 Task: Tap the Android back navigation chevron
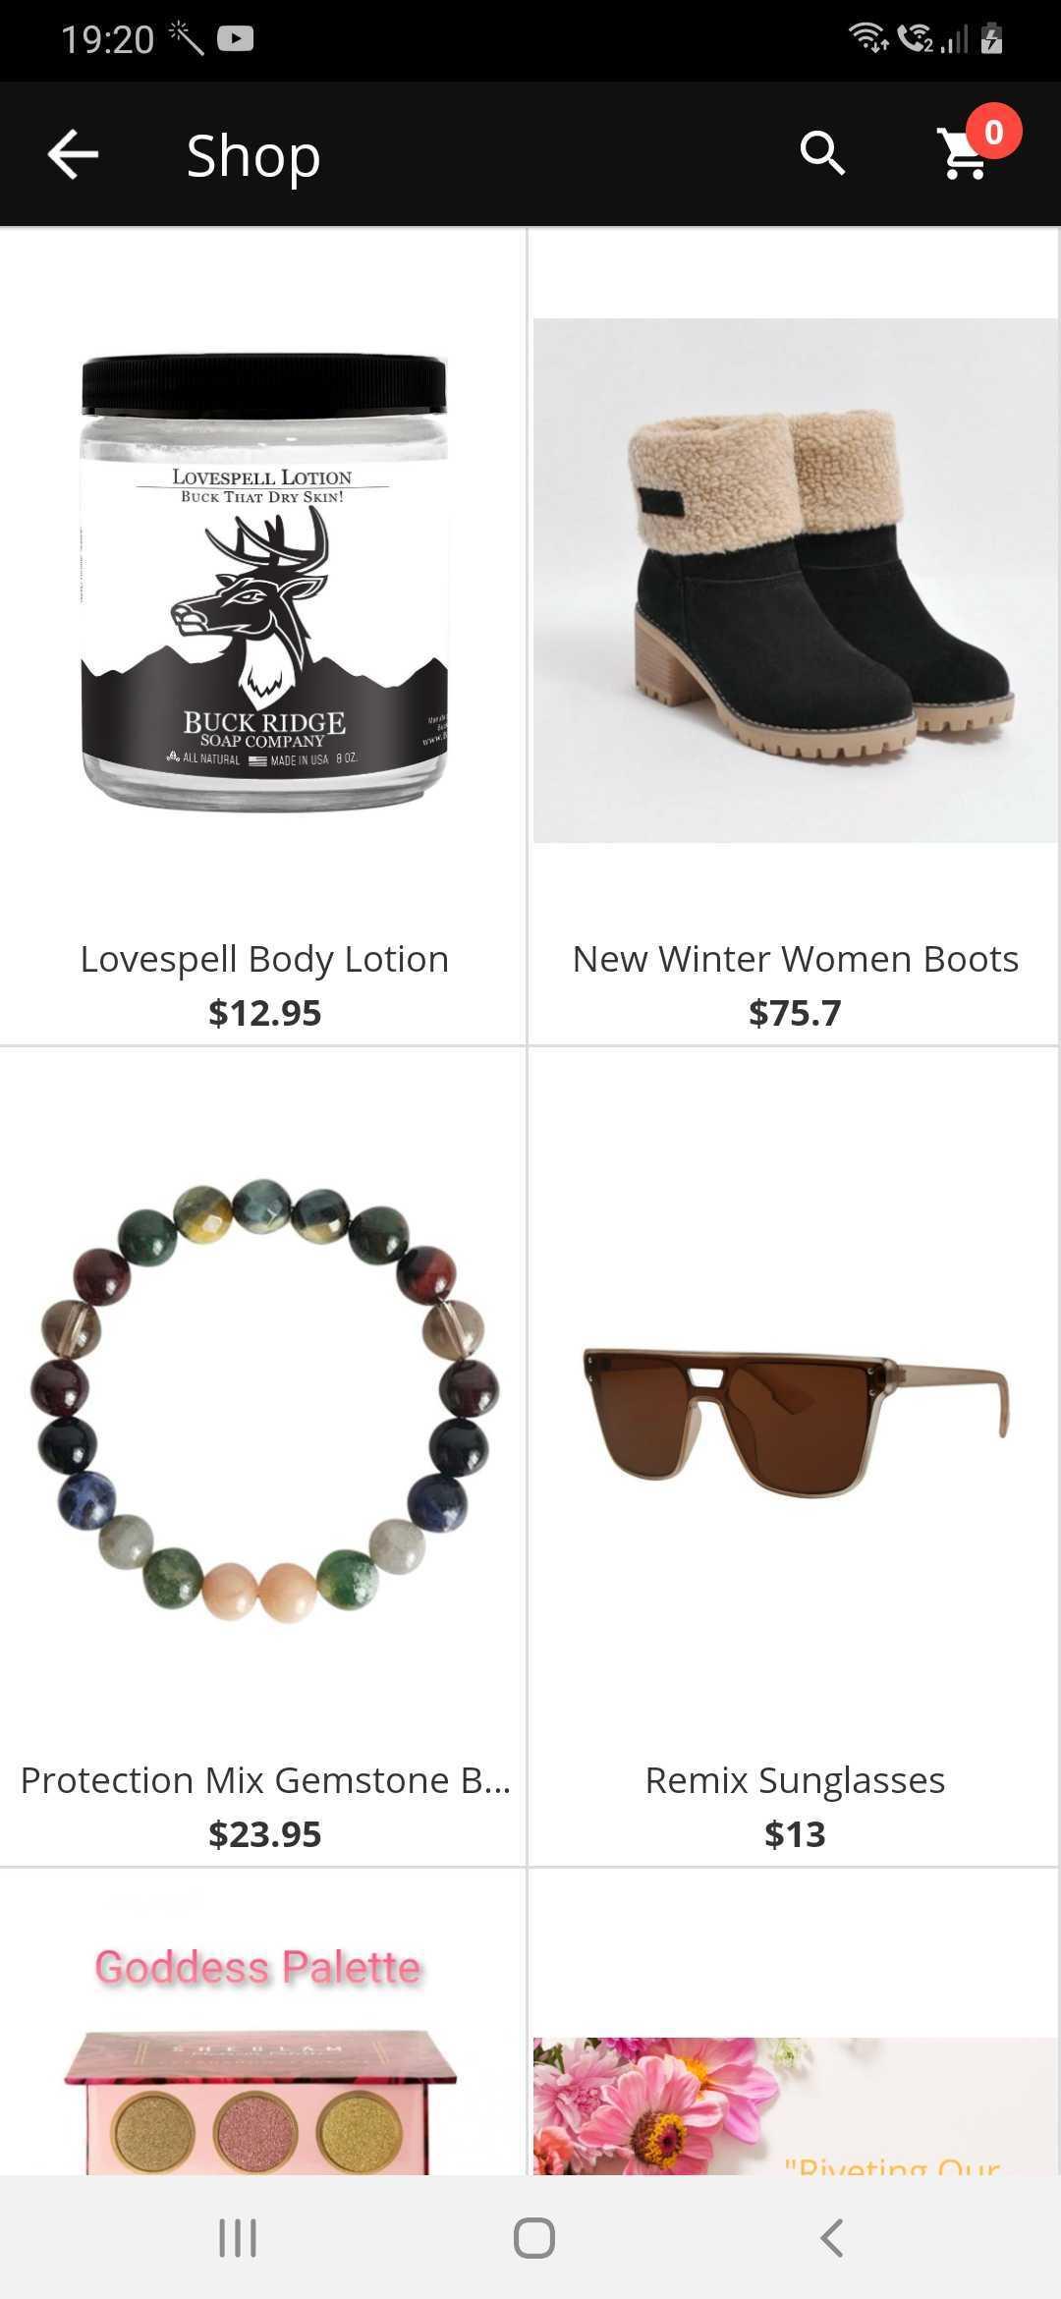(x=831, y=2237)
